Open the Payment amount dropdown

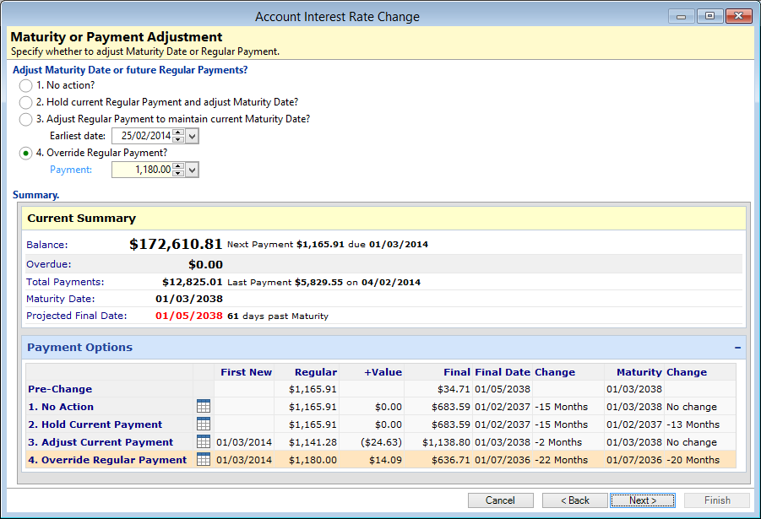pyautogui.click(x=193, y=170)
